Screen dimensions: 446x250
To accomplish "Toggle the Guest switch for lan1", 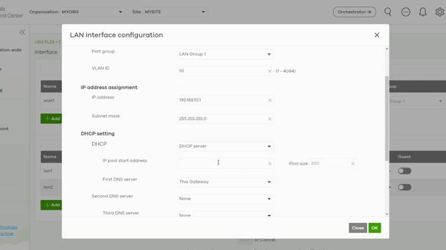I will [x=404, y=171].
